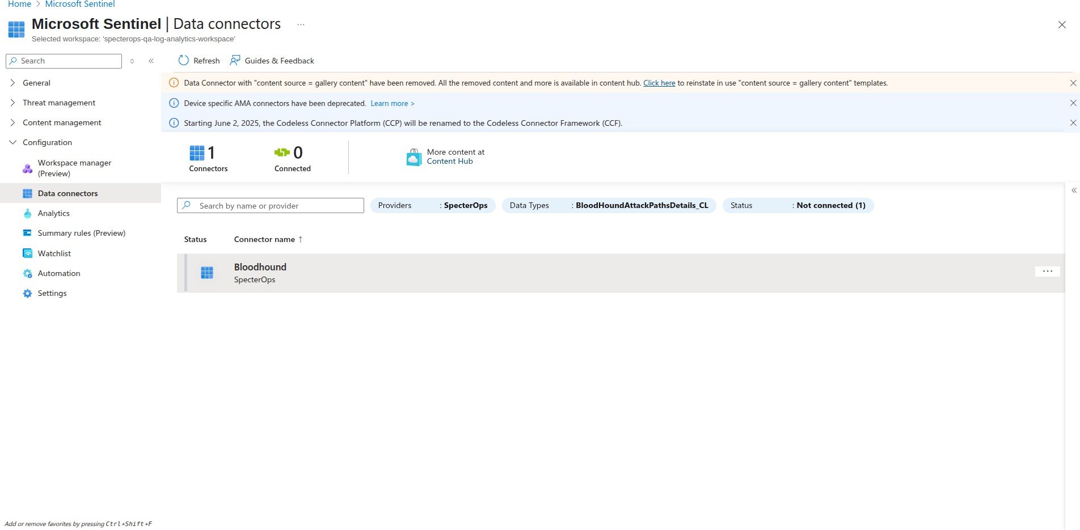Click the Automation gear icon

point(27,273)
